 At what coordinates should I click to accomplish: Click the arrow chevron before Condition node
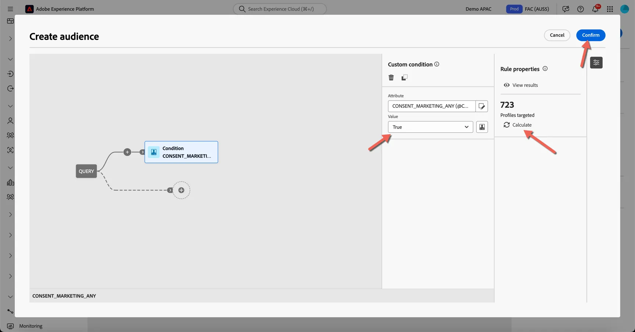pos(143,152)
